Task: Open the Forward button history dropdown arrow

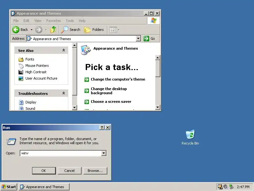Action: click(46, 30)
